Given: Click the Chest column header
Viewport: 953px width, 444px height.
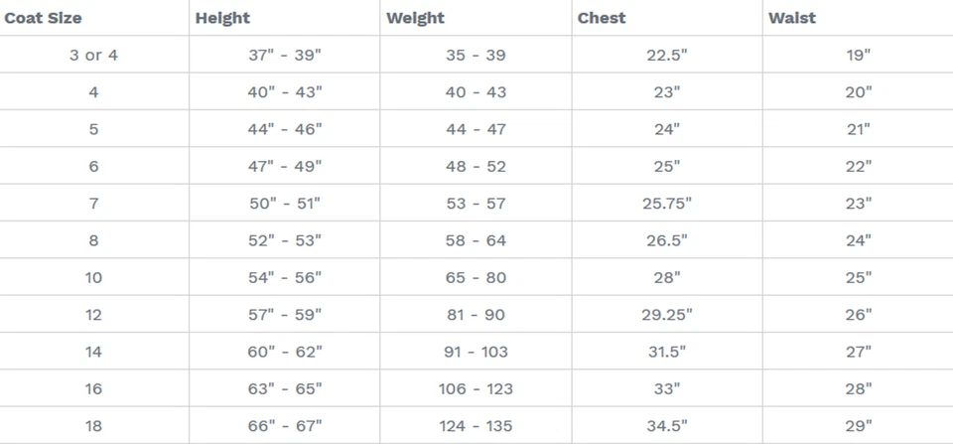Looking at the screenshot, I should (601, 18).
